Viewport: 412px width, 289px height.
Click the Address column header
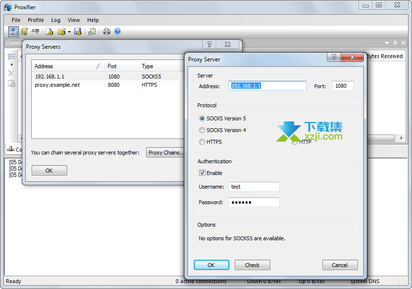(68, 66)
